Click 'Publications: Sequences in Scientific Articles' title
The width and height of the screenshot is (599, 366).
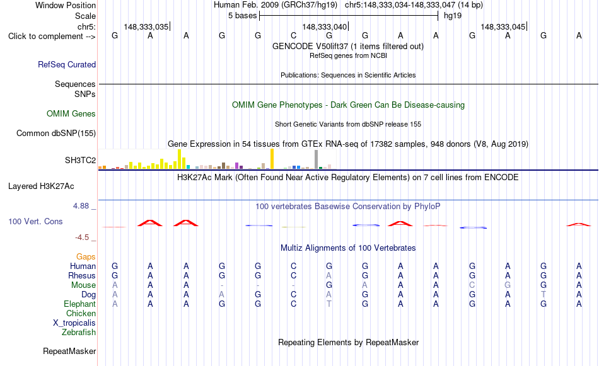click(348, 75)
